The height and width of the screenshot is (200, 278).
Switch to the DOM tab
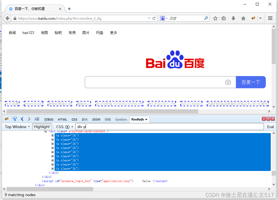[x=96, y=120]
